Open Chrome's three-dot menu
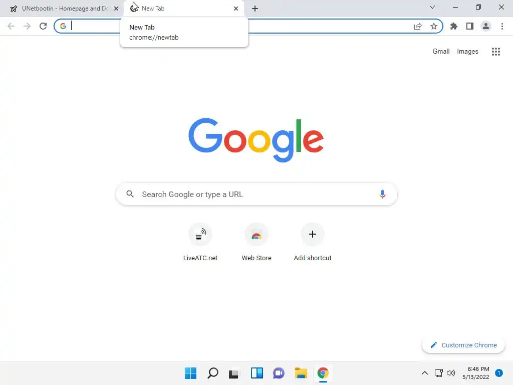The height and width of the screenshot is (385, 513). pos(502,26)
